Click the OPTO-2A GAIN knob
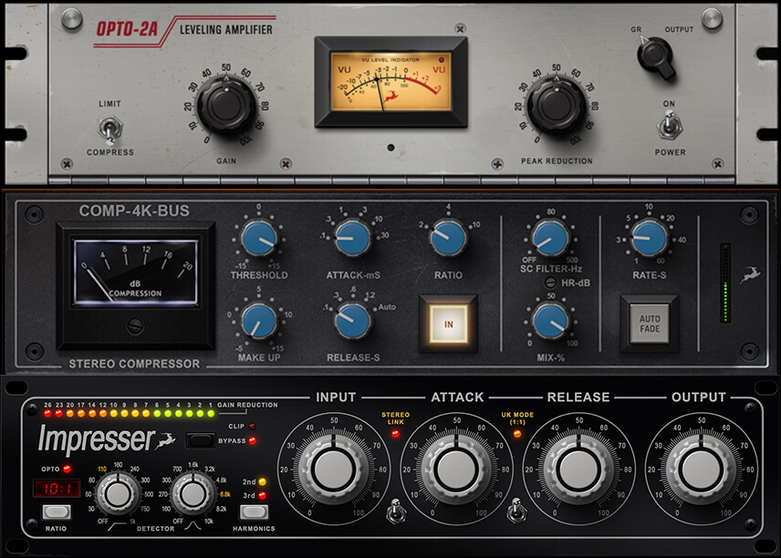Screen dimensions: 781x558 (226, 106)
